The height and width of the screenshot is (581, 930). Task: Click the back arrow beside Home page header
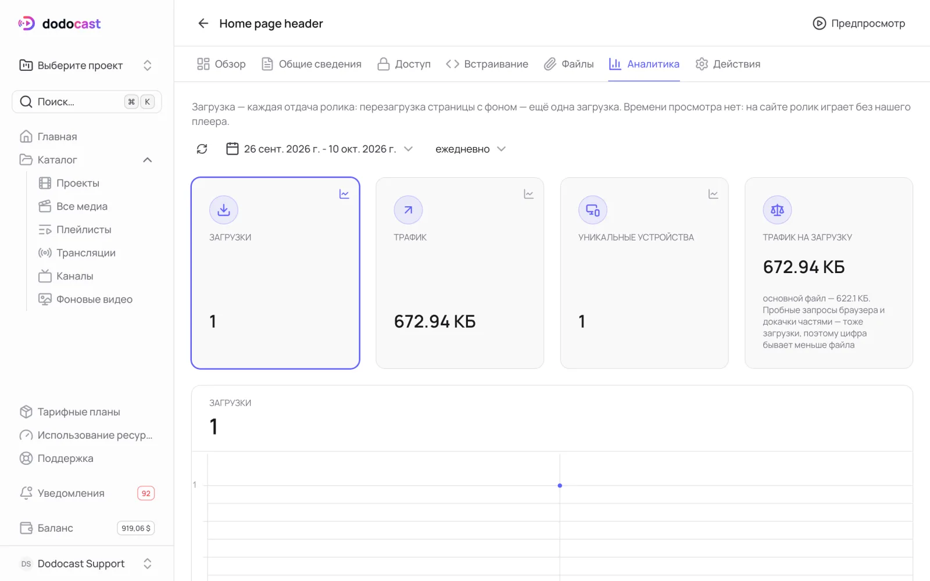203,23
